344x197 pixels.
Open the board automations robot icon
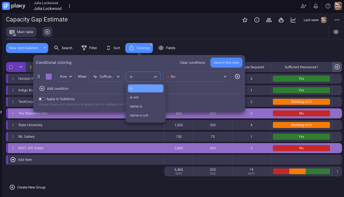pyautogui.click(x=281, y=20)
